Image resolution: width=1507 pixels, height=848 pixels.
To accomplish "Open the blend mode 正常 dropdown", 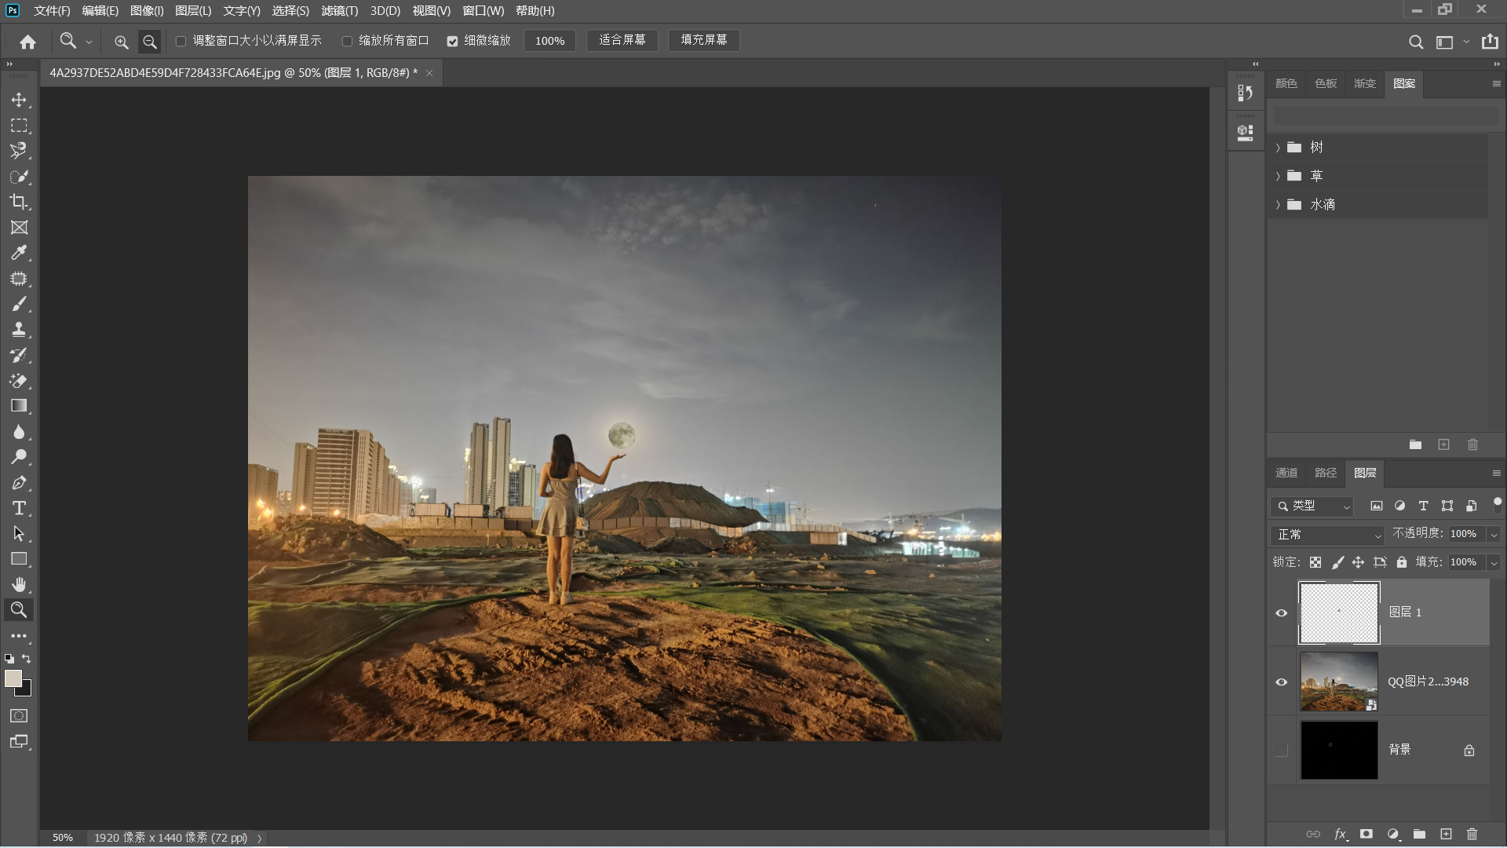I will coord(1328,535).
